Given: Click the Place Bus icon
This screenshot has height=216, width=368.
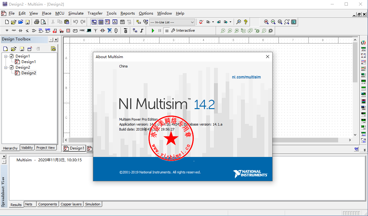Looking at the screenshot, I should click(x=142, y=30).
